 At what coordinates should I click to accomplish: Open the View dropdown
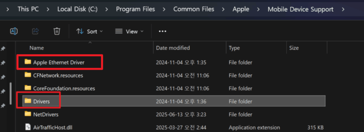pyautogui.click(x=129, y=31)
